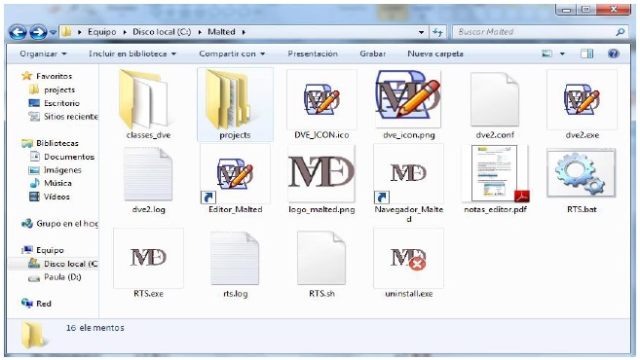
Task: Select the Navegador_Malted shortcut icon
Action: click(x=408, y=174)
